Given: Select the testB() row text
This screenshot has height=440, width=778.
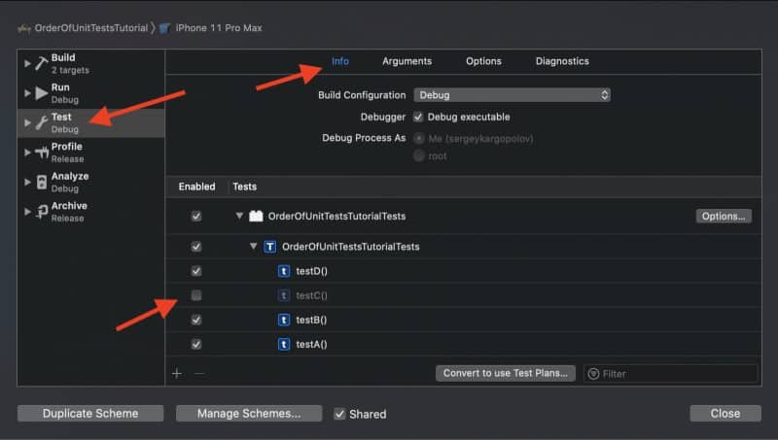Looking at the screenshot, I should click(x=311, y=320).
